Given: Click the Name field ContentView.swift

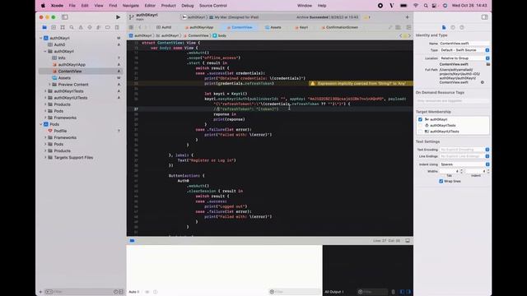Looking at the screenshot, I should click(x=464, y=44).
